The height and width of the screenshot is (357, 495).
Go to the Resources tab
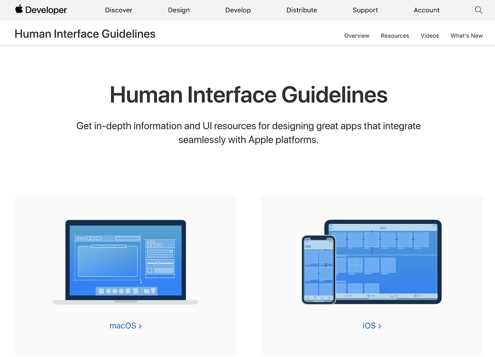pyautogui.click(x=395, y=36)
